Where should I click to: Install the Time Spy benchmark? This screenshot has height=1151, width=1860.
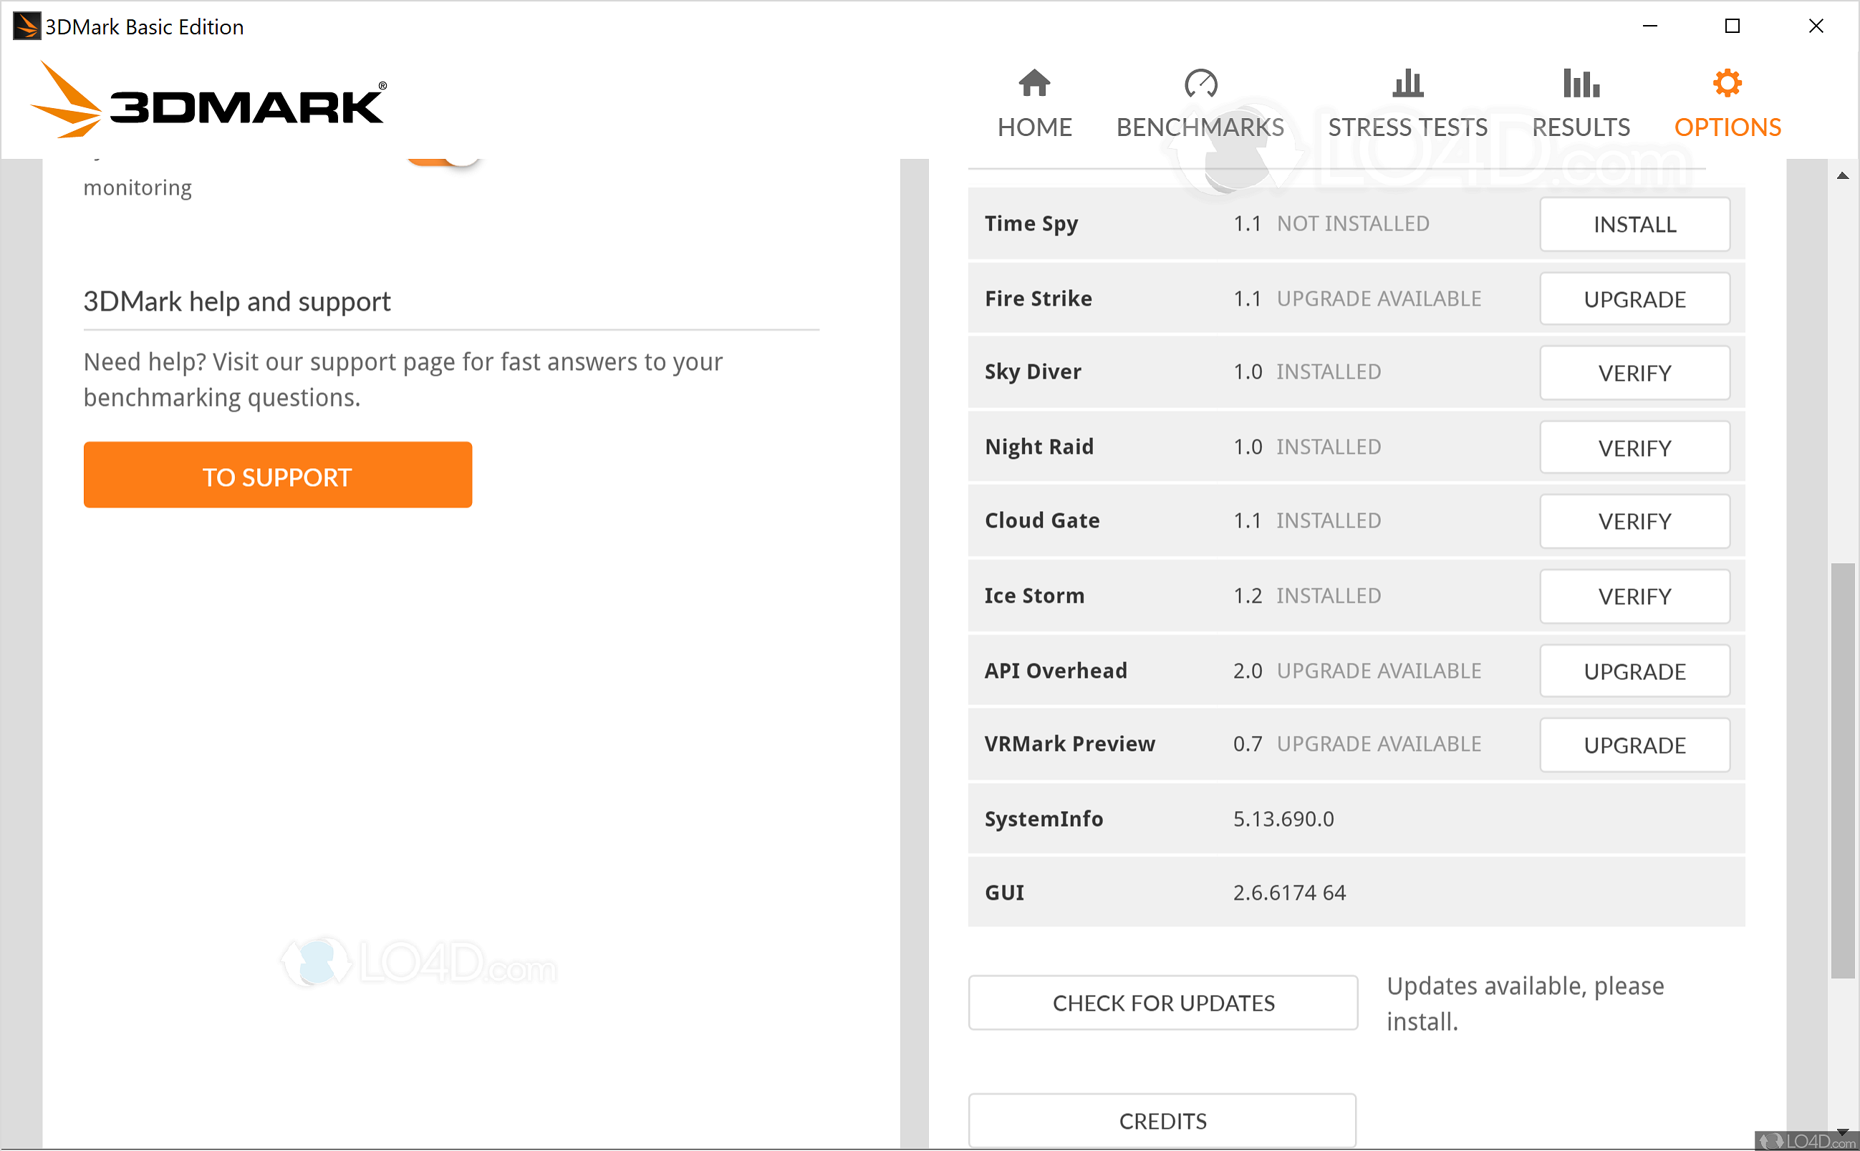tap(1635, 224)
